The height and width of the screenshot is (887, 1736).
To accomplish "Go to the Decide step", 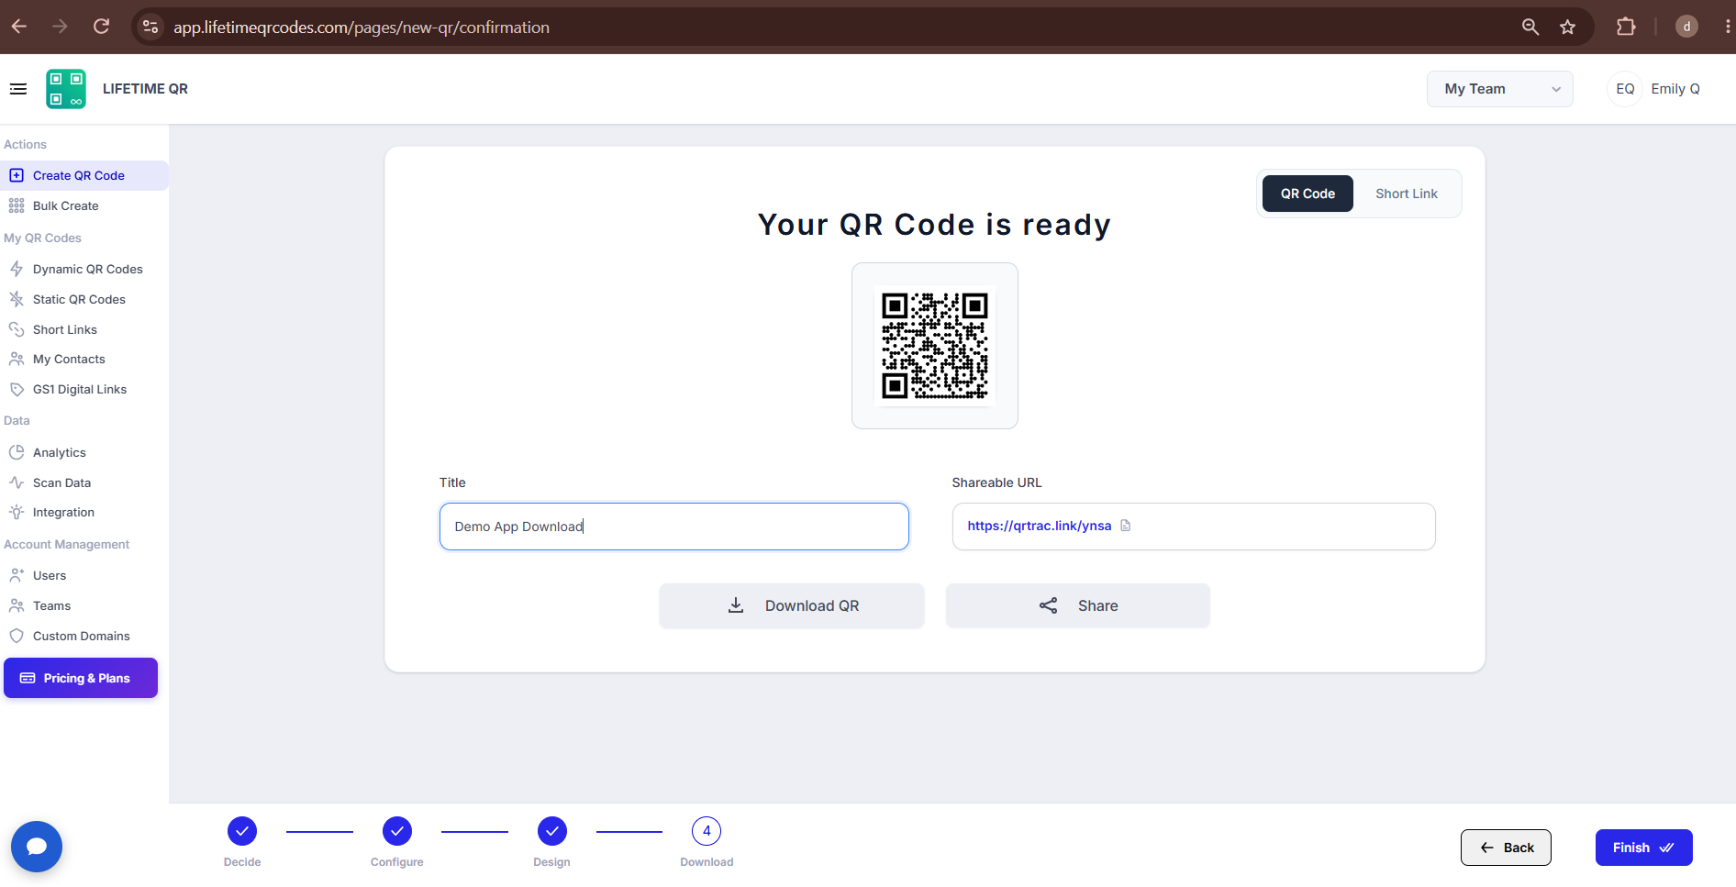I will tap(242, 831).
